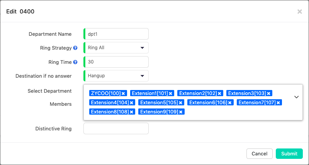This screenshot has height=165, width=309.
Task: Show Ring Strategy help tooltip icon
Action: pos(75,48)
